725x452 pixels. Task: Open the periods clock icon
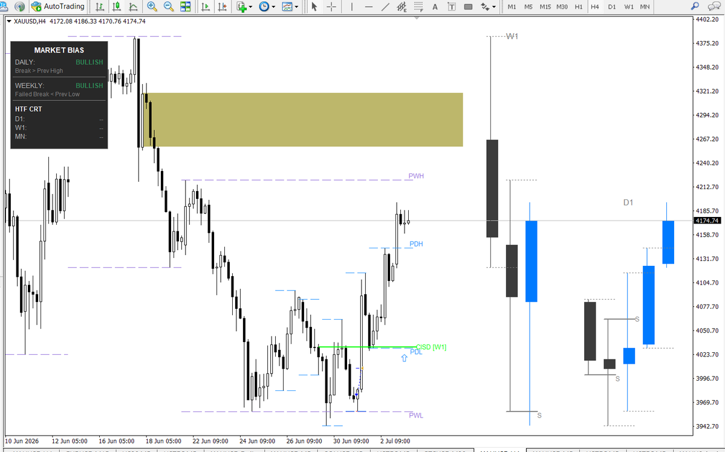pos(264,7)
